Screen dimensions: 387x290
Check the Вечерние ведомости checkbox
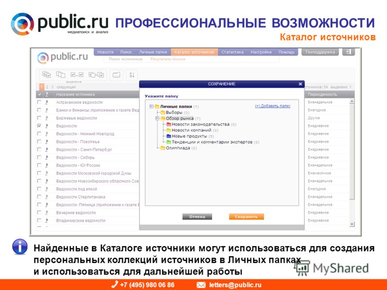(39, 213)
